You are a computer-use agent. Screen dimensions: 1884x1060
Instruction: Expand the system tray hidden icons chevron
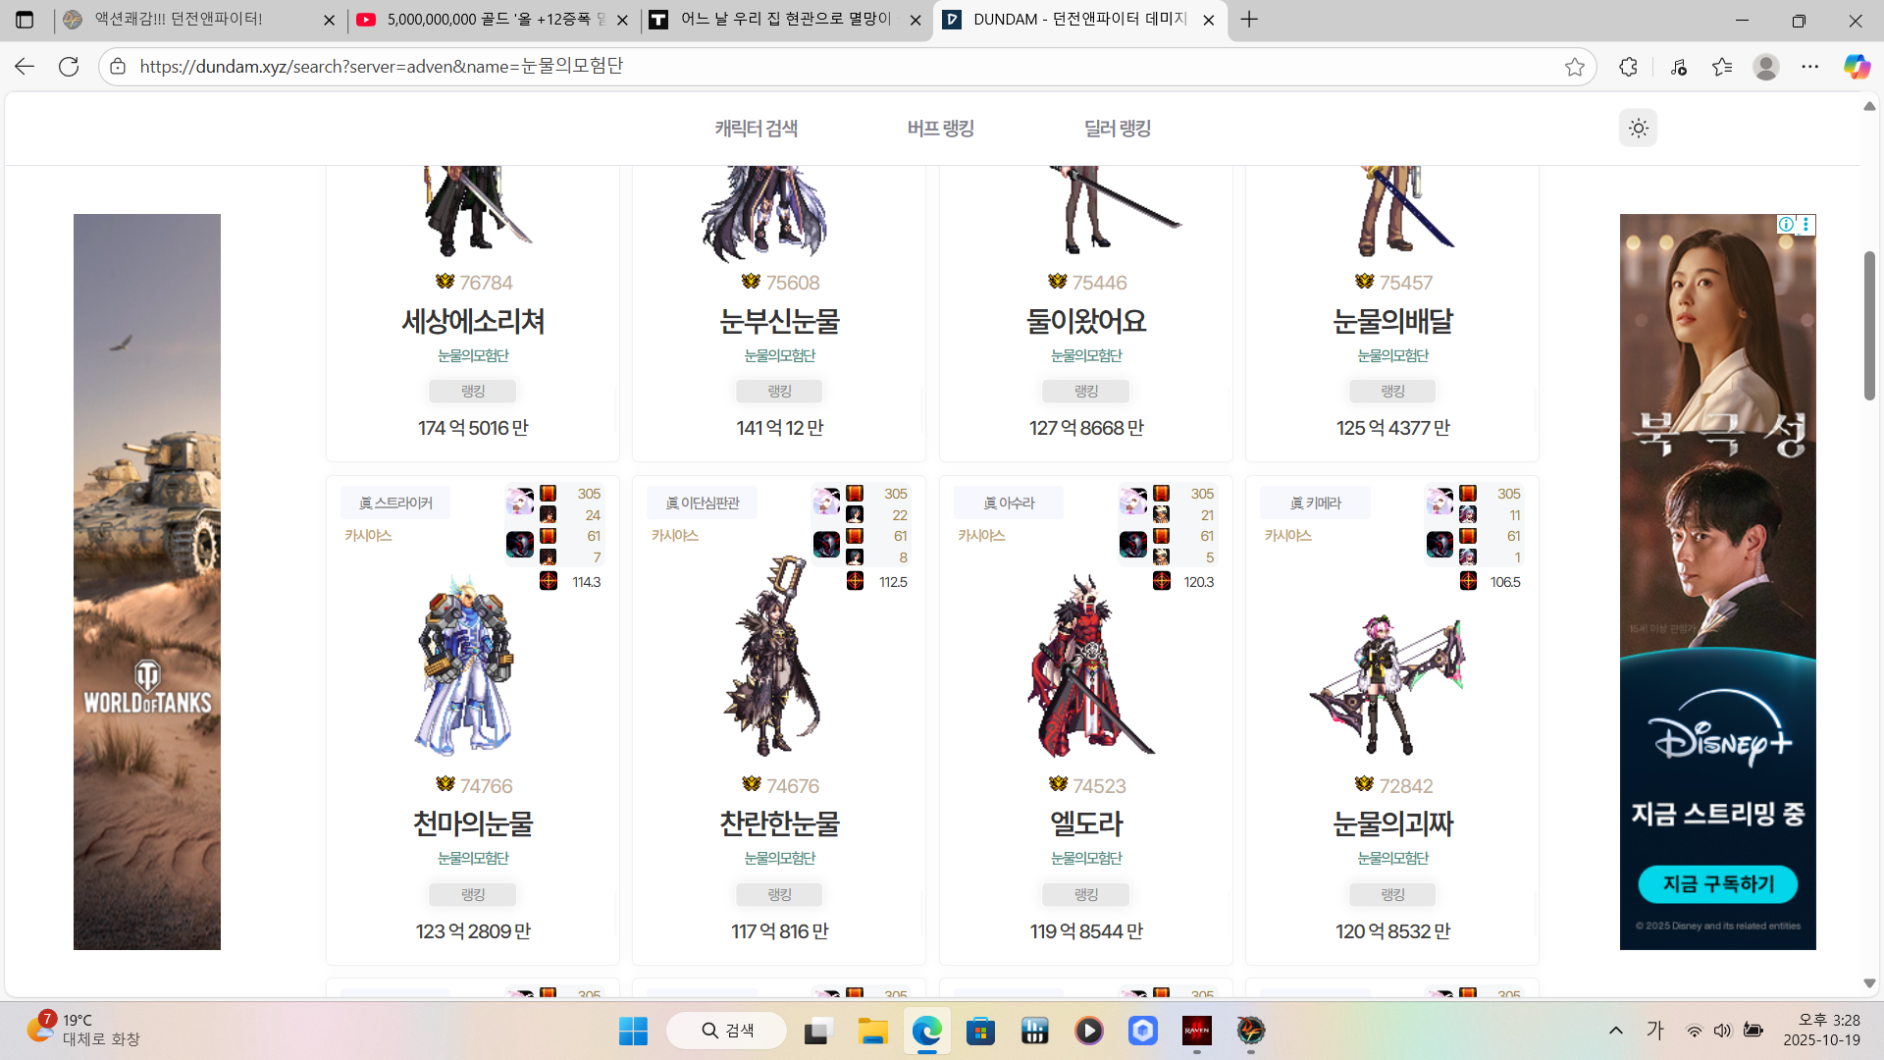point(1615,1031)
